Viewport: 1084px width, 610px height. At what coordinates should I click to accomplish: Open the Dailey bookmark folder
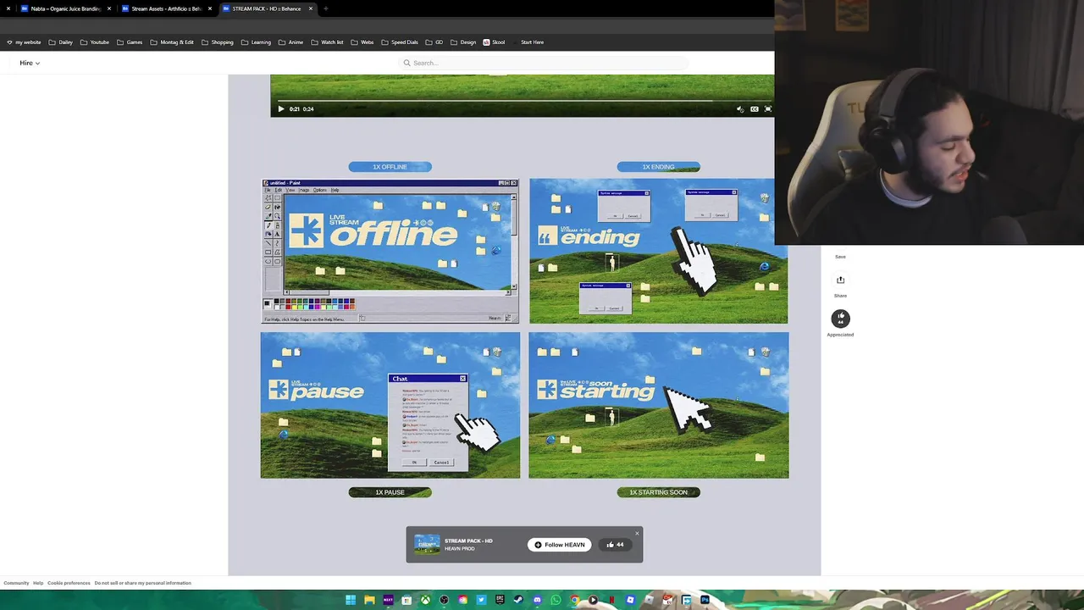coord(60,42)
